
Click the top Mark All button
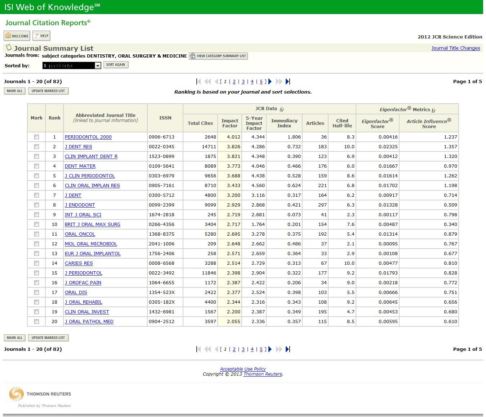tap(14, 91)
